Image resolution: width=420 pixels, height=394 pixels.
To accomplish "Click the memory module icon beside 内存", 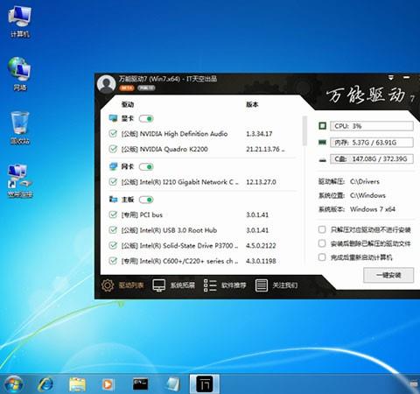I will [322, 143].
